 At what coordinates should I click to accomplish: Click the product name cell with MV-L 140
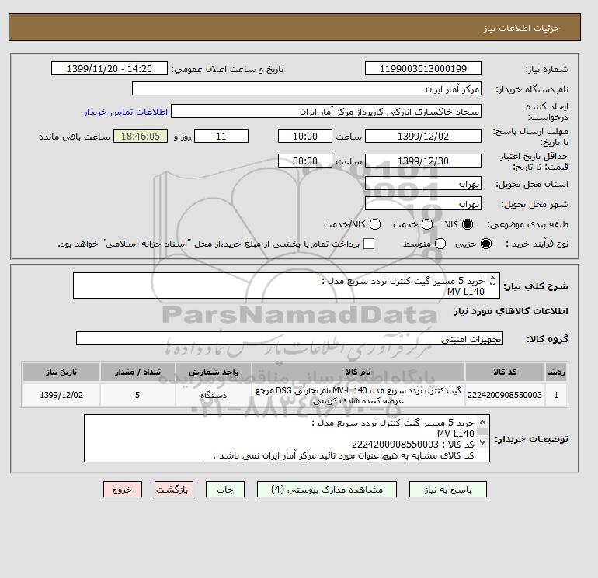tap(358, 395)
